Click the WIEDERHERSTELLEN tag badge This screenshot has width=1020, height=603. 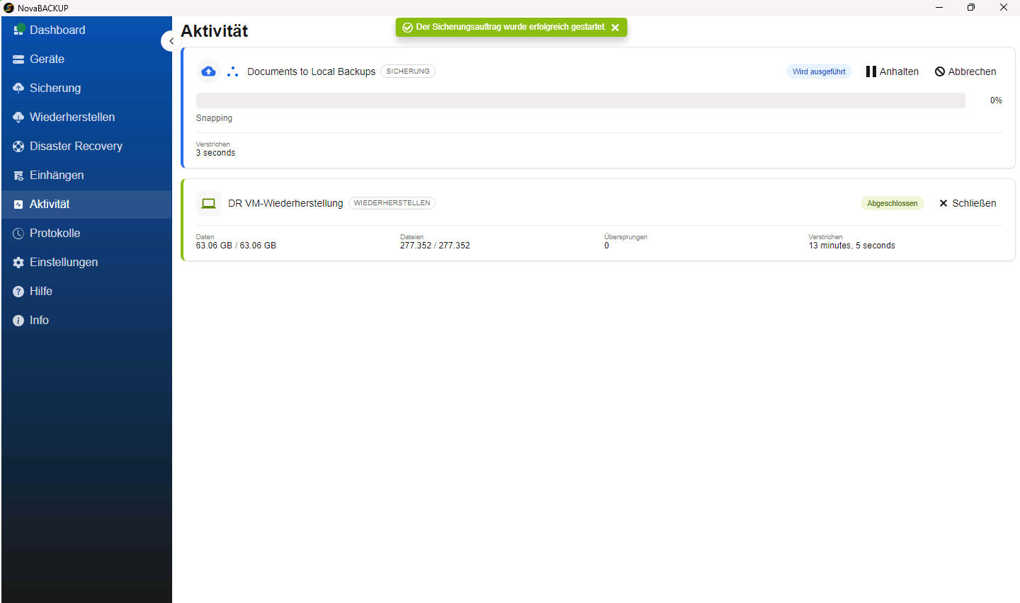(392, 203)
